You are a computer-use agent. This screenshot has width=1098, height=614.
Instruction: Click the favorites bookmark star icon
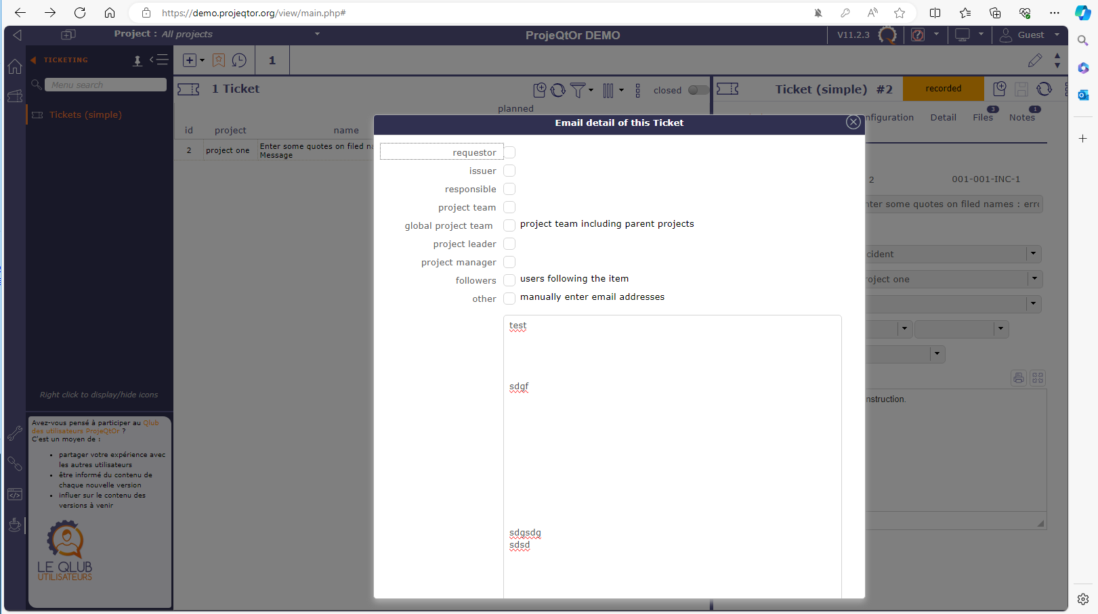[x=218, y=60]
